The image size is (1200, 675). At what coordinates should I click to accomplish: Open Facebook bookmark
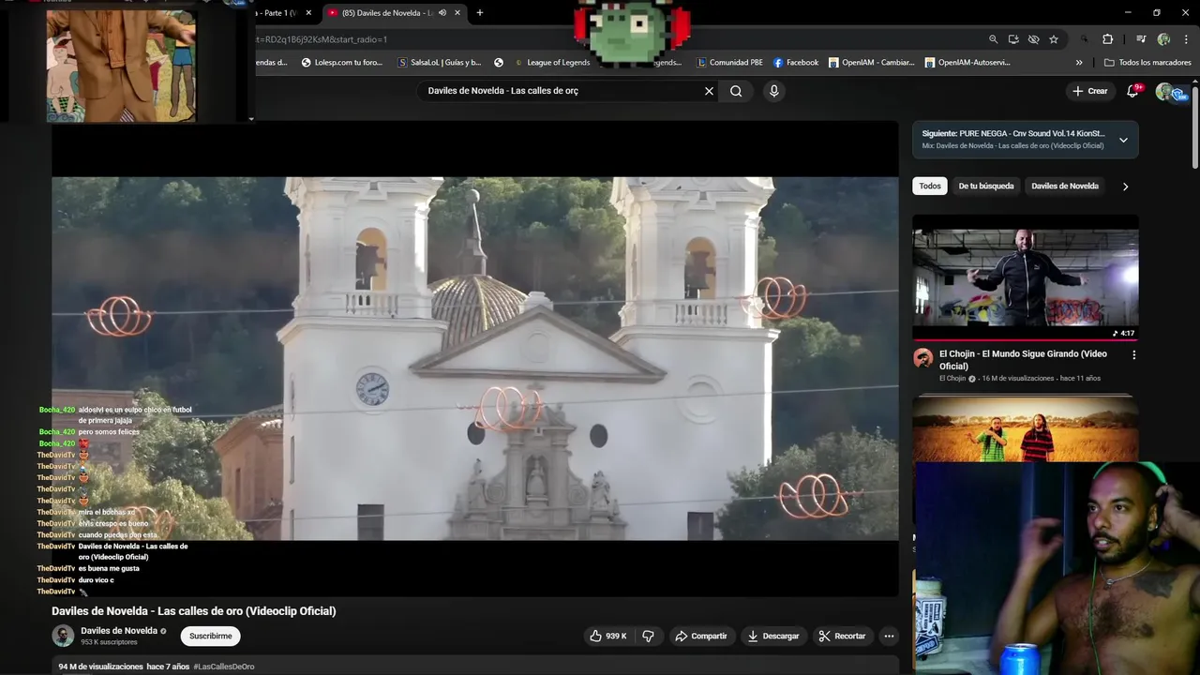796,63
